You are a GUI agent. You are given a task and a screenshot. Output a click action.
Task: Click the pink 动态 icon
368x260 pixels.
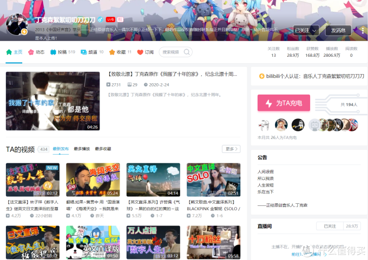coord(31,52)
